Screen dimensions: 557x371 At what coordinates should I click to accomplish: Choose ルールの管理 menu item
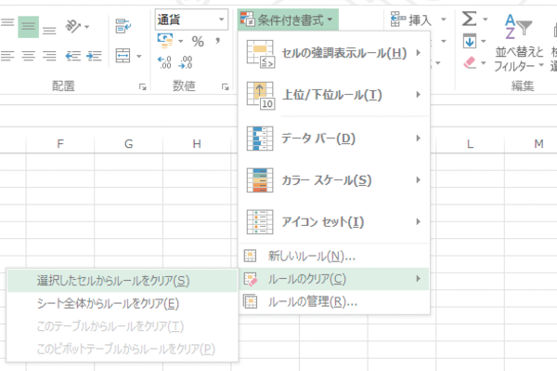334,302
